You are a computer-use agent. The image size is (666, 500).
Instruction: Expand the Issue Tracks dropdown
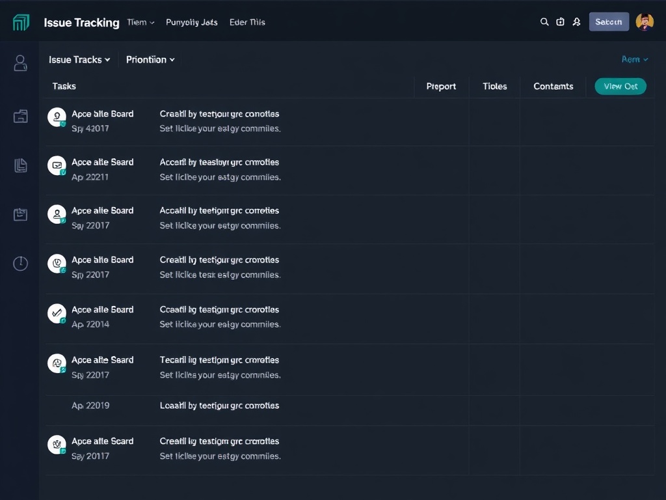79,59
